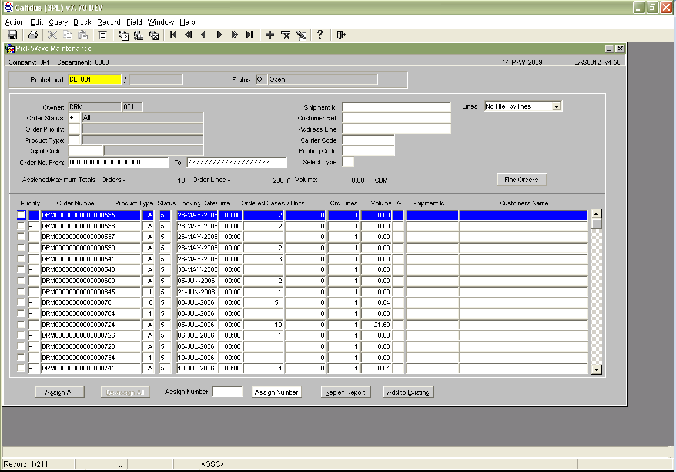Click the Assign Number entry box
Screen dimensions: 676x472
227,392
